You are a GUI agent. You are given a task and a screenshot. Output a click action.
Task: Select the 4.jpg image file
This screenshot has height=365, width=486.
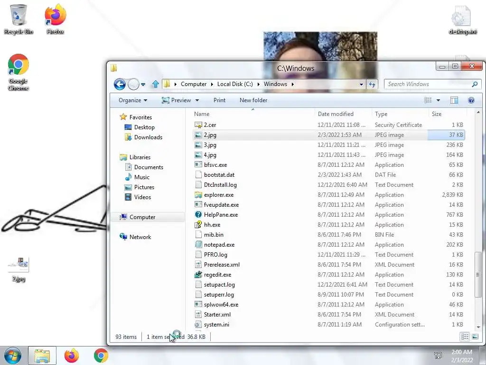pos(328,155)
